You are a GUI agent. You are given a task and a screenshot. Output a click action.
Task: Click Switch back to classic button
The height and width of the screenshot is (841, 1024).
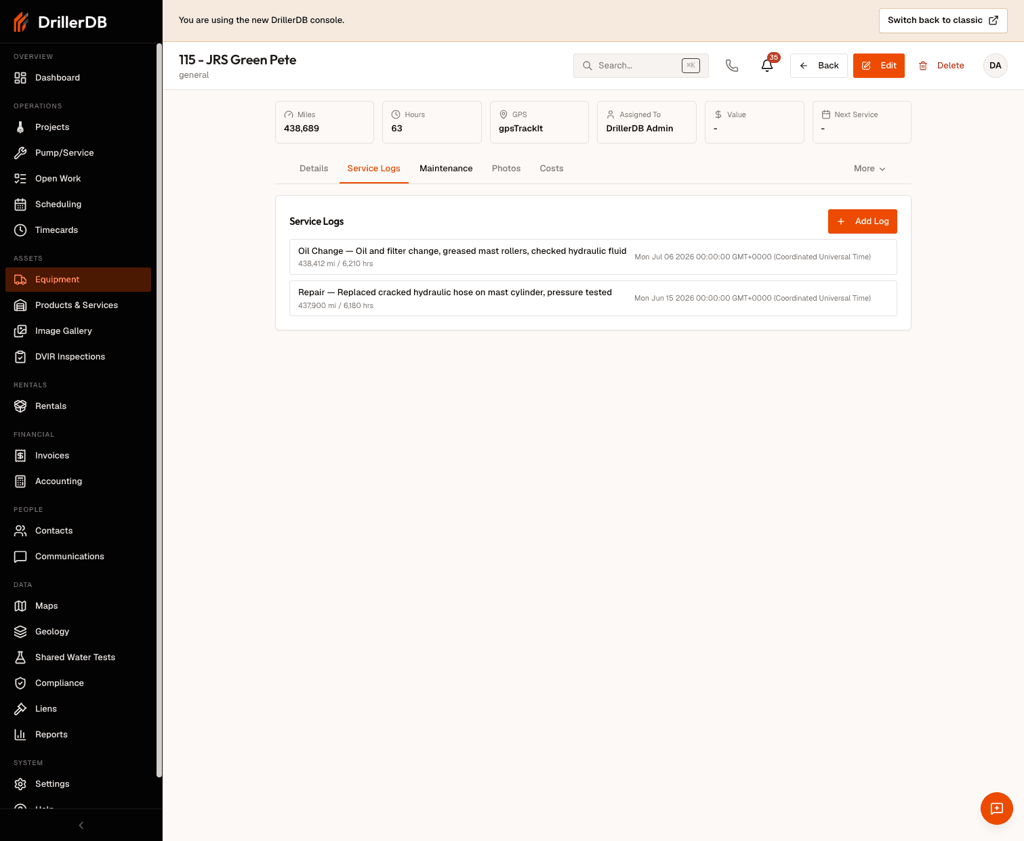pos(943,20)
